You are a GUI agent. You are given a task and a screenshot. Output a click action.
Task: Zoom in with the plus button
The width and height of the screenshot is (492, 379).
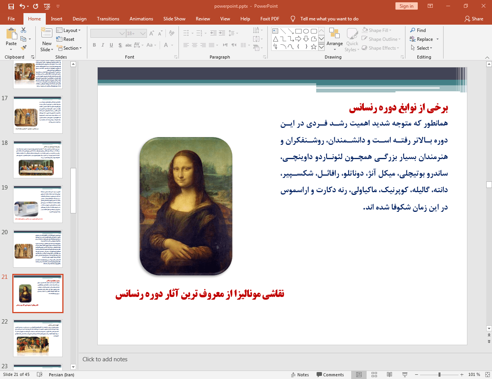pyautogui.click(x=462, y=375)
